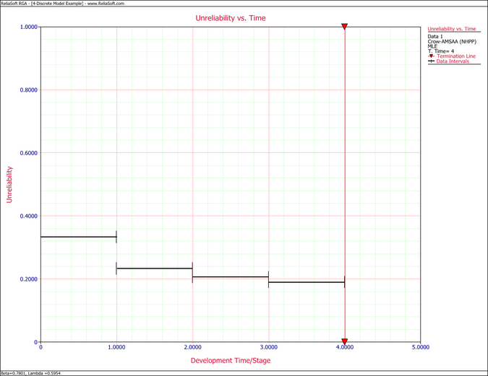Click the Termination Line legend symbol

(x=431, y=56)
